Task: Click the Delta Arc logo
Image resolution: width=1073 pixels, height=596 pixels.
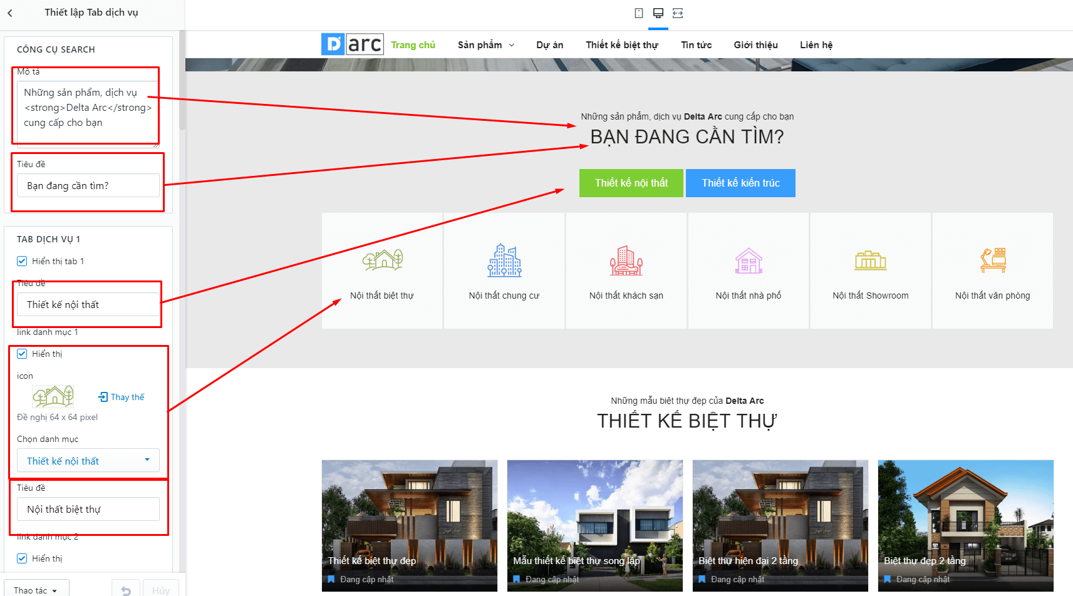Action: [353, 44]
